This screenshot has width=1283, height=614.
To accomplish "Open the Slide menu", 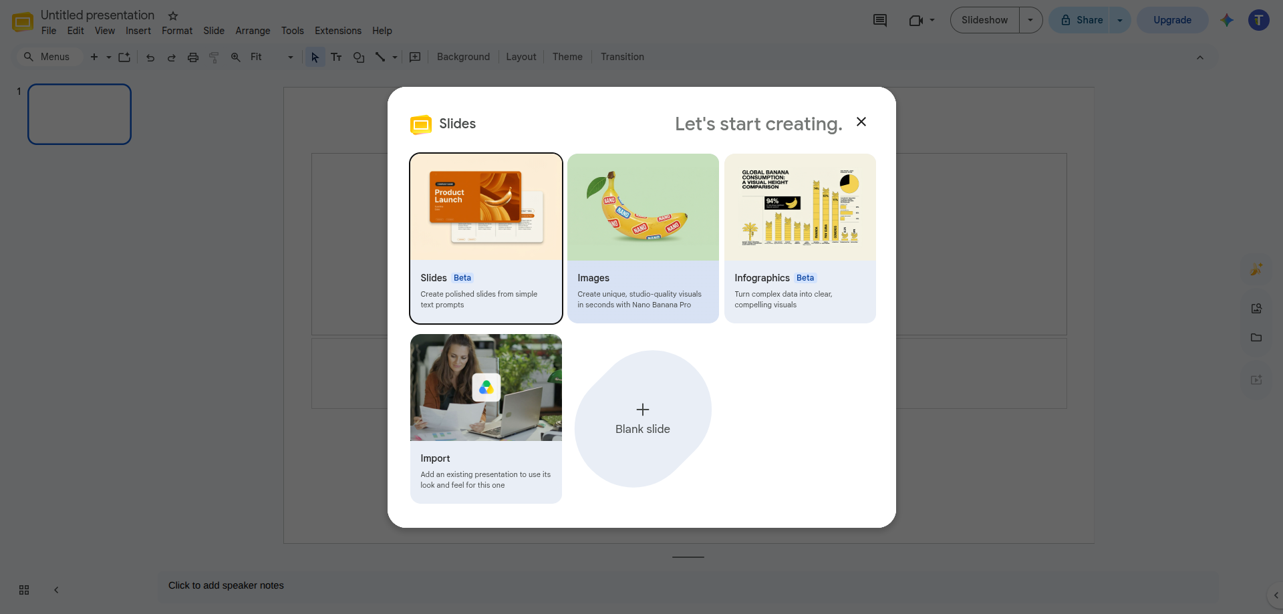I will pyautogui.click(x=214, y=31).
